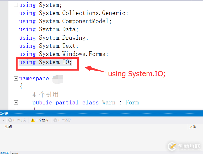Click the 'using System.Drawing;' line
Image resolution: width=203 pixels, height=154 pixels.
(54, 38)
